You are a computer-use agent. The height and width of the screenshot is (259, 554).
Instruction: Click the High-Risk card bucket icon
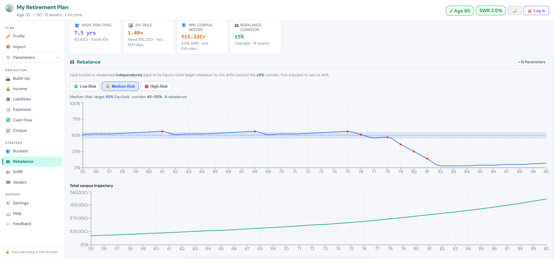coord(77,25)
